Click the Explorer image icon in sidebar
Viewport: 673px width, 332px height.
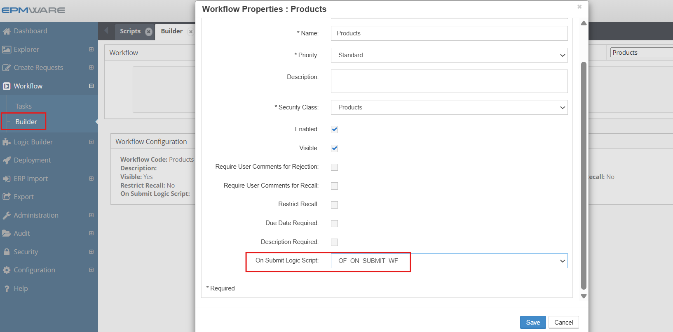click(x=7, y=50)
